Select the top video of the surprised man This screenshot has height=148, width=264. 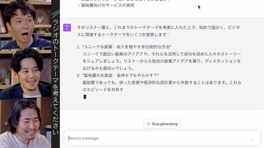(26, 25)
